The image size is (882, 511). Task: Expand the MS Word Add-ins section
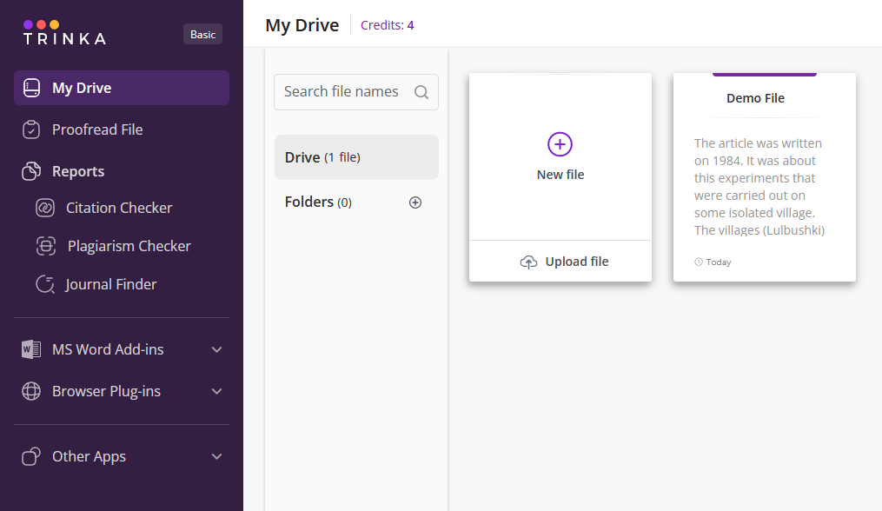(217, 349)
